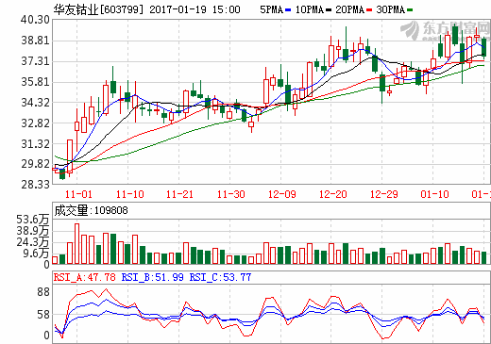Click the 38.81 price axis label
Screen dimensions: 491x344
tap(35, 41)
